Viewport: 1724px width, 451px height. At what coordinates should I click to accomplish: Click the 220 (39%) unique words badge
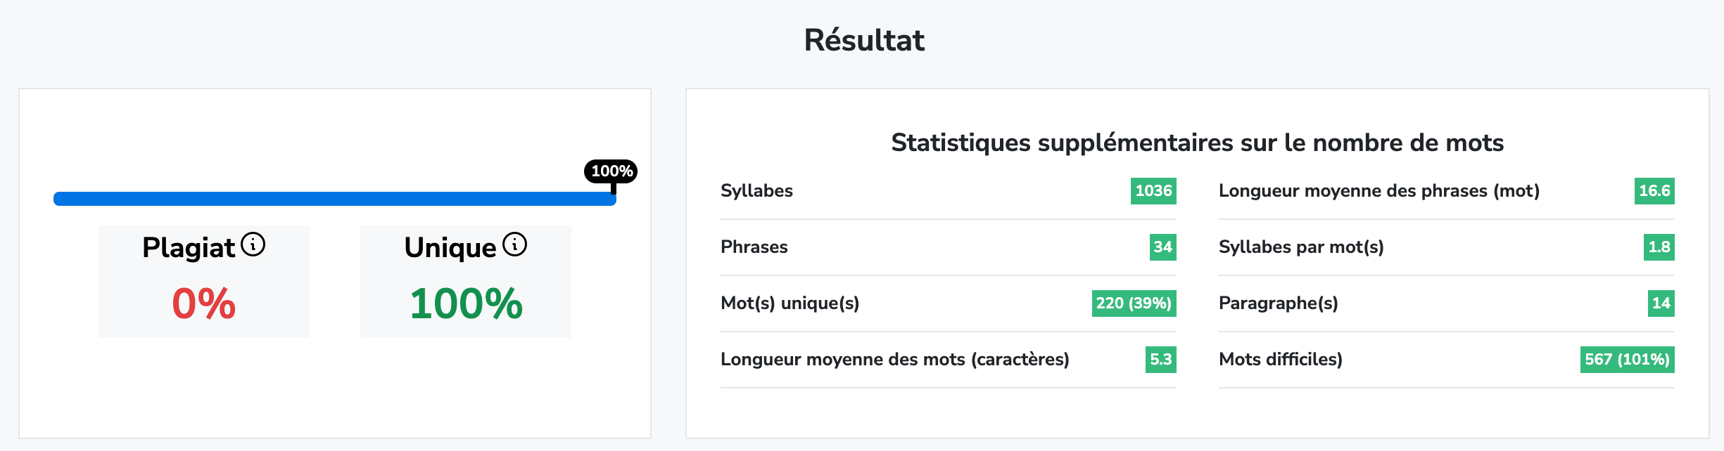[x=1134, y=303]
